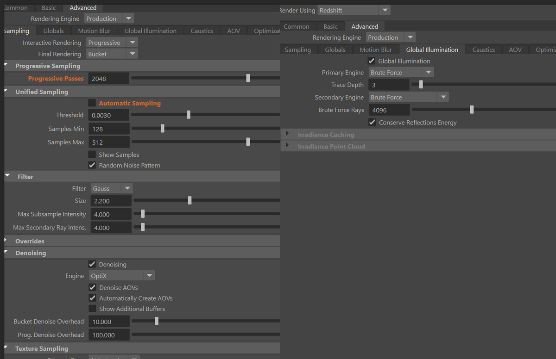Click the Threshold slider handle
The height and width of the screenshot is (359, 556).
(x=188, y=115)
